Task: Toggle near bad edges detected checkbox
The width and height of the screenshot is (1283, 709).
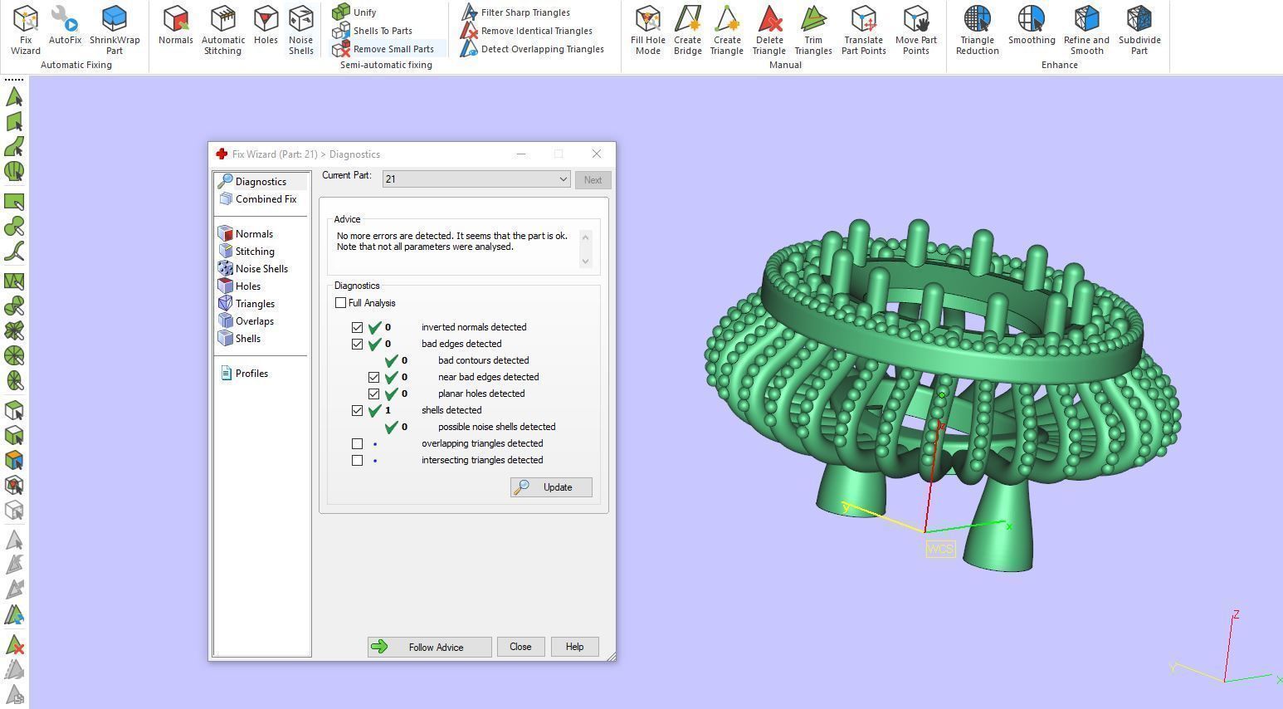Action: 374,377
